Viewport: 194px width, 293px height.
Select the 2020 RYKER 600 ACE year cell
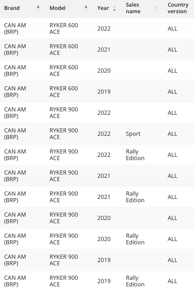(x=104, y=71)
